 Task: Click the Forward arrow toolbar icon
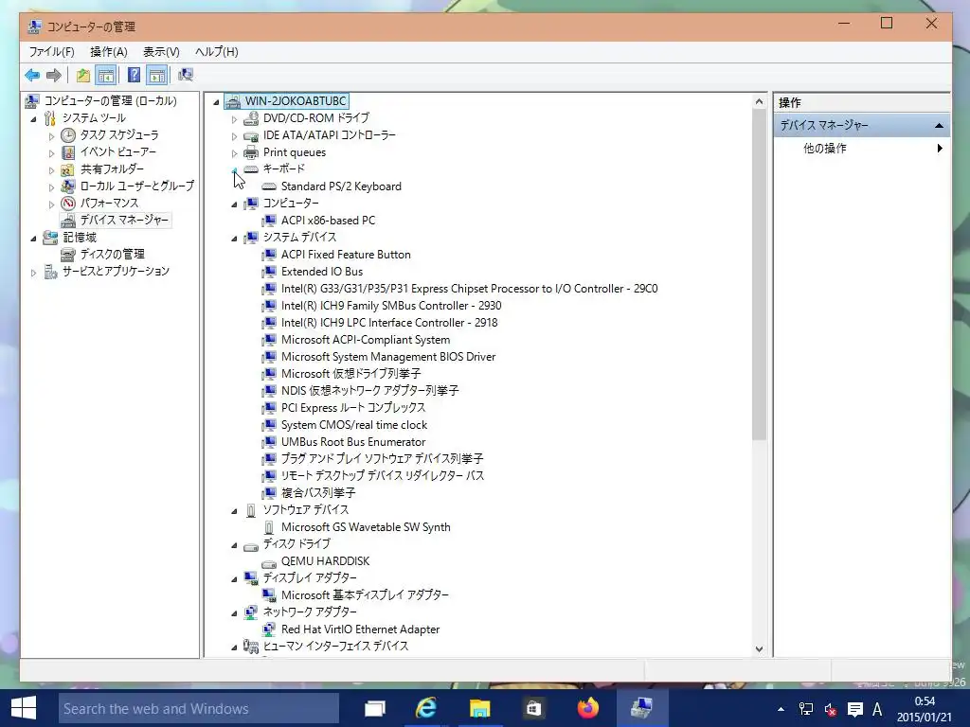(x=54, y=76)
